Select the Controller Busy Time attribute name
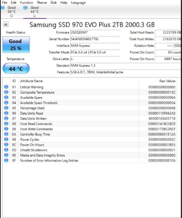 pyautogui.click(x=35, y=134)
